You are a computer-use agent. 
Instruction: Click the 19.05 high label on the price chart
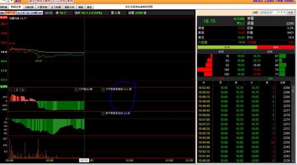coord(12,43)
